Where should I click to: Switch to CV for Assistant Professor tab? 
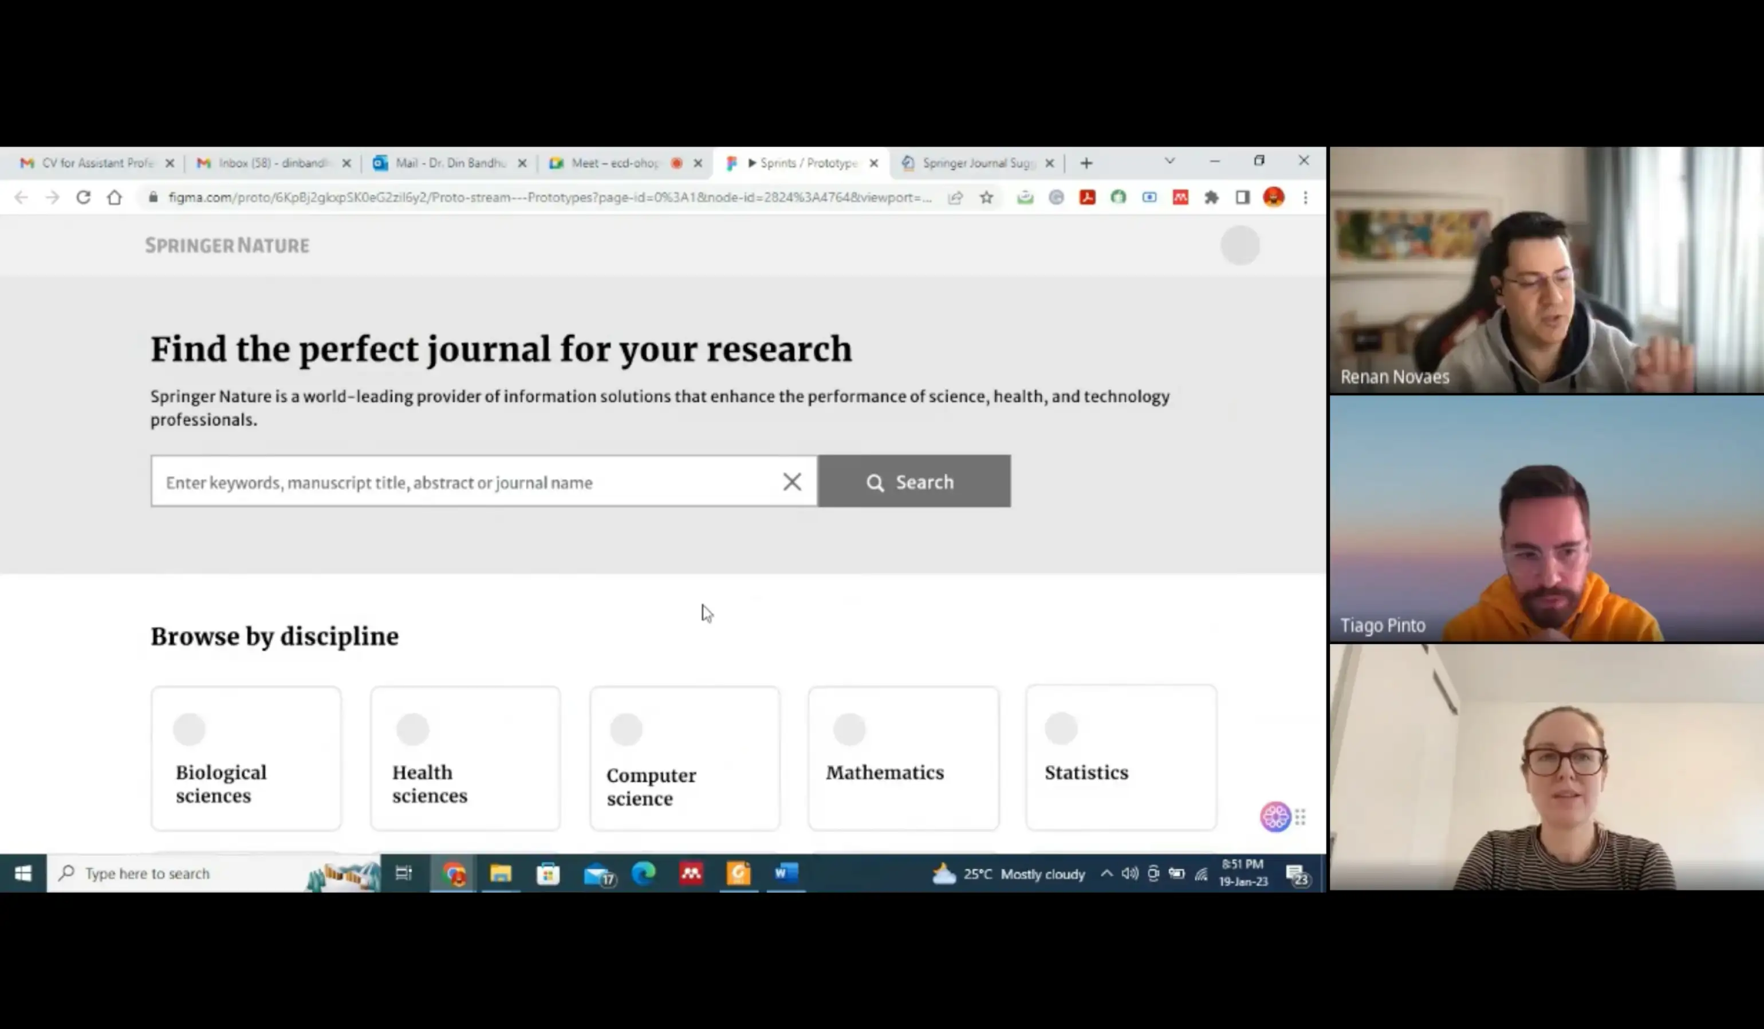(x=97, y=163)
